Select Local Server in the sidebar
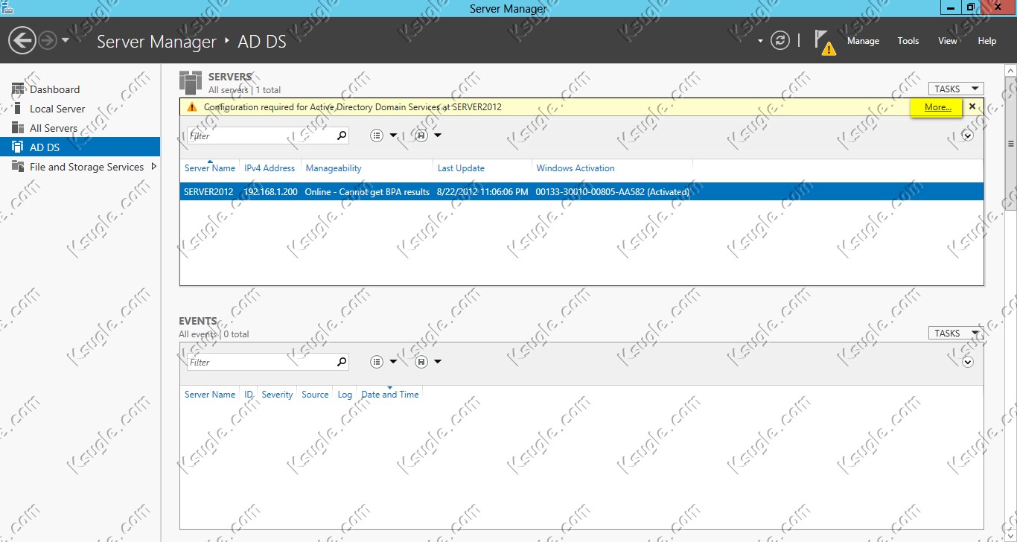Image resolution: width=1017 pixels, height=542 pixels. pyautogui.click(x=57, y=109)
